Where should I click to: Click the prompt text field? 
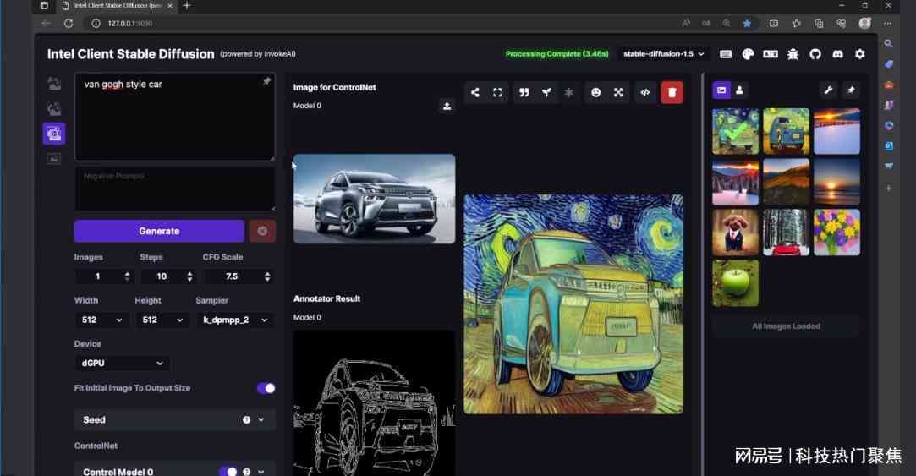pyautogui.click(x=175, y=116)
